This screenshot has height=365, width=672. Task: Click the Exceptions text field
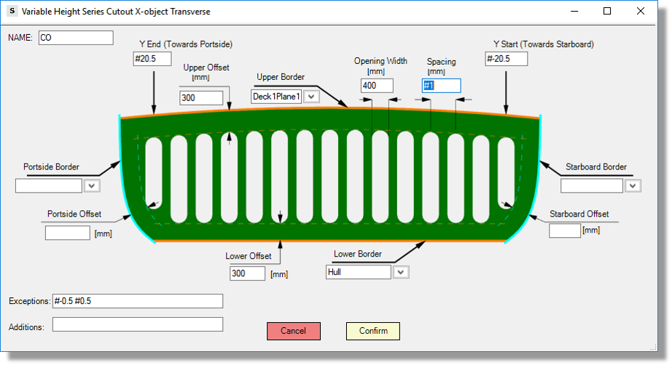pos(137,301)
